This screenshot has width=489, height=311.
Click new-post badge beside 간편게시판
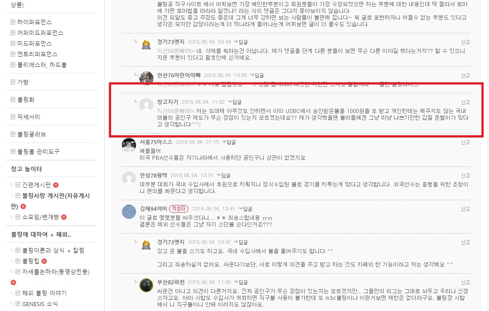56,185
